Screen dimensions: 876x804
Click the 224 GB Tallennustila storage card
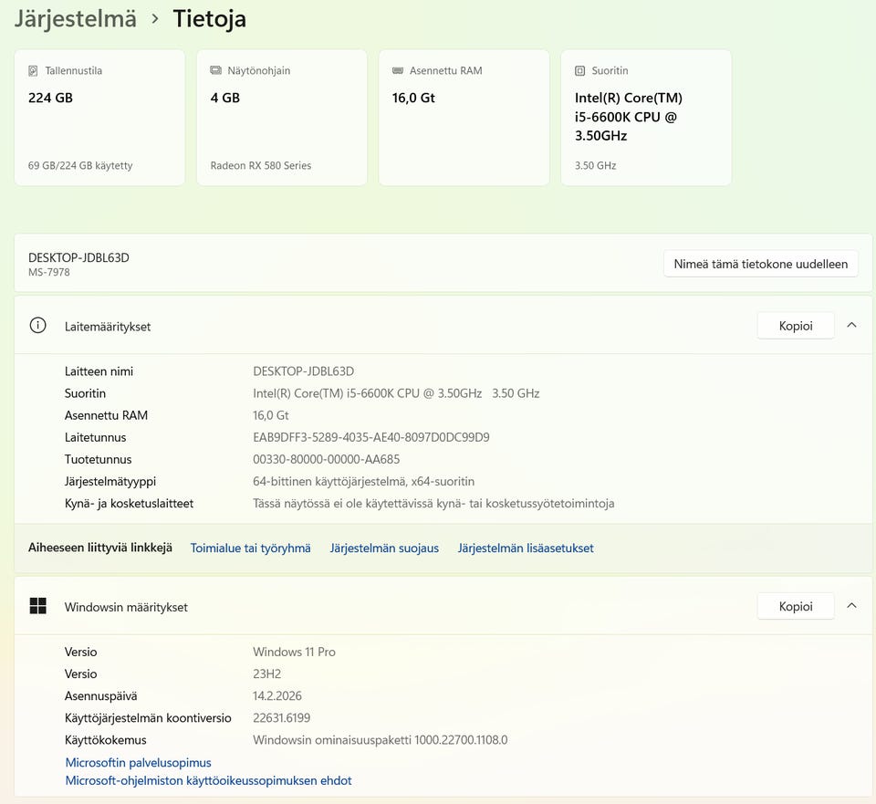point(99,118)
